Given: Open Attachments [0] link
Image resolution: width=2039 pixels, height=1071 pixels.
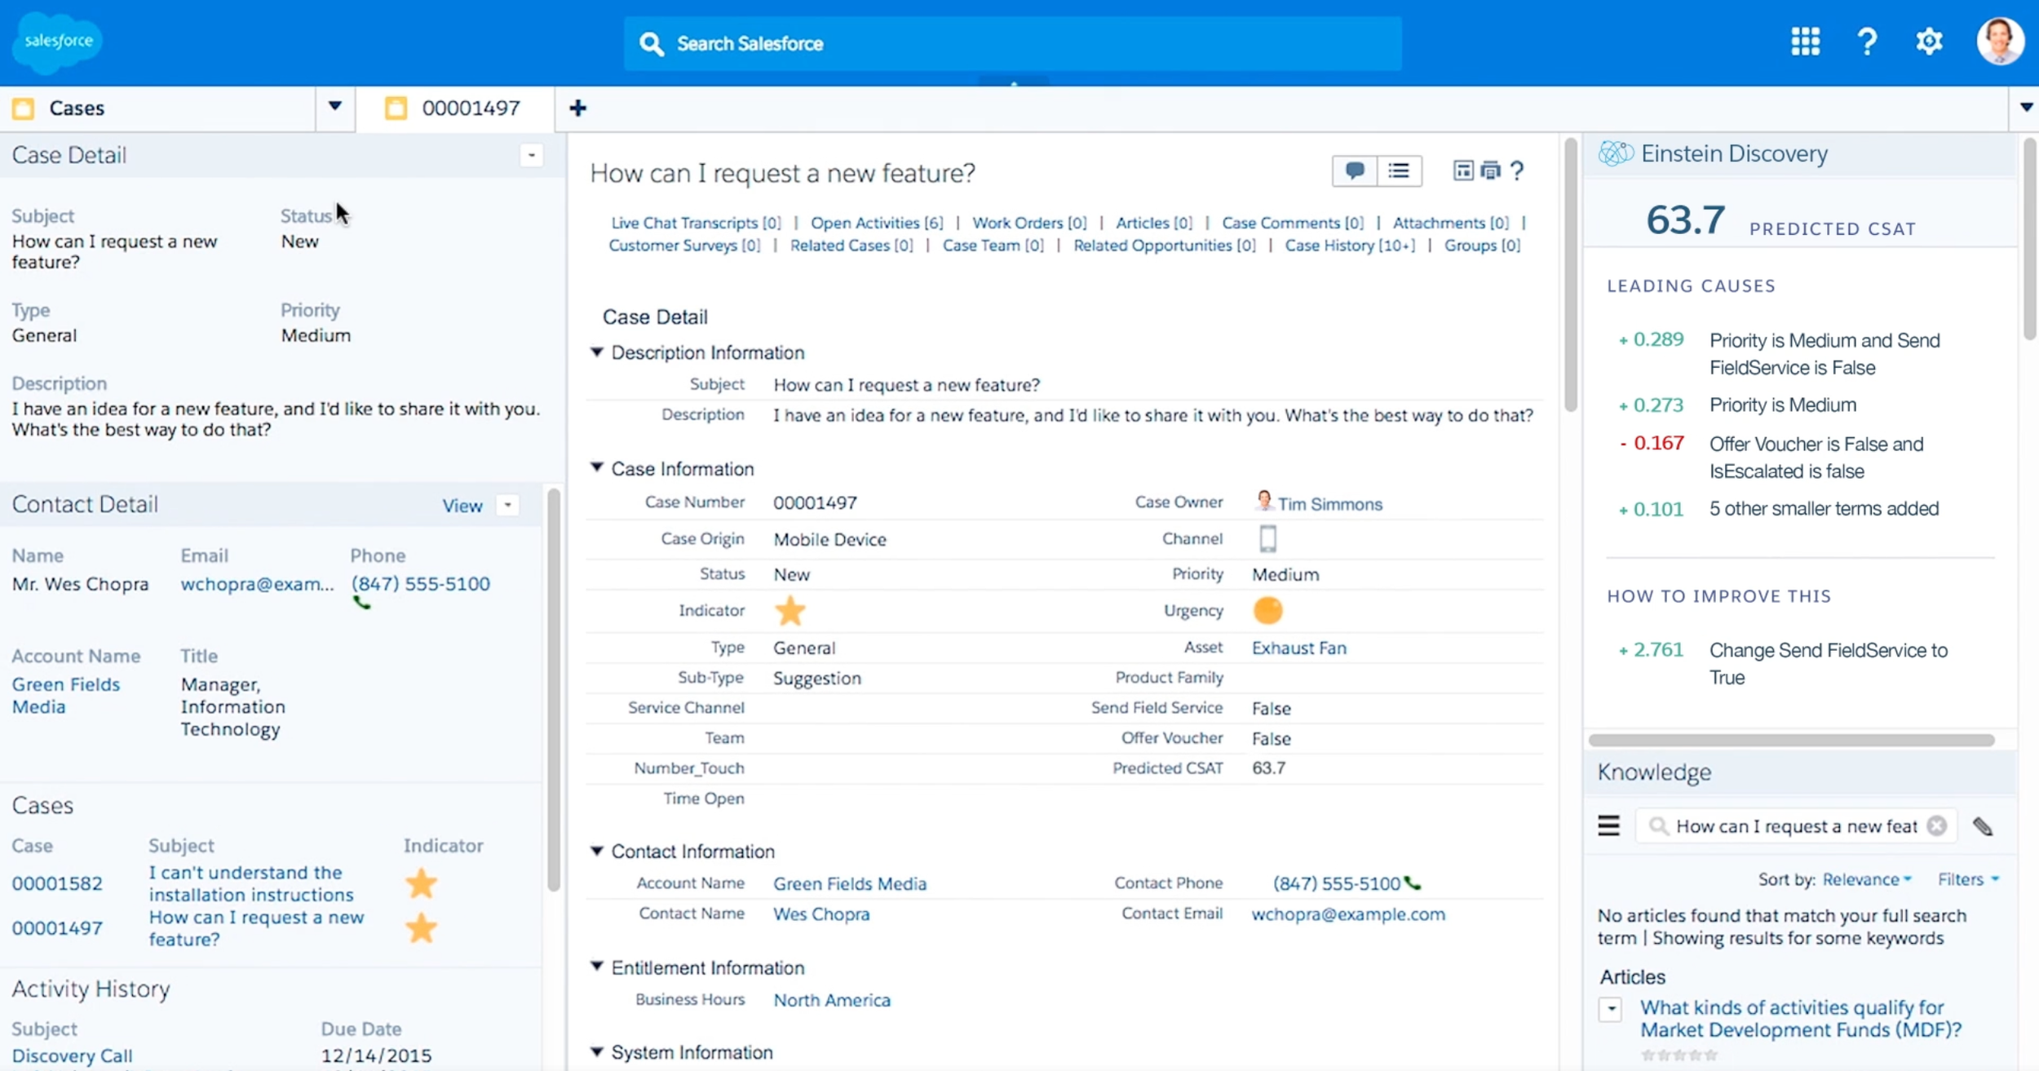Looking at the screenshot, I should (1450, 223).
